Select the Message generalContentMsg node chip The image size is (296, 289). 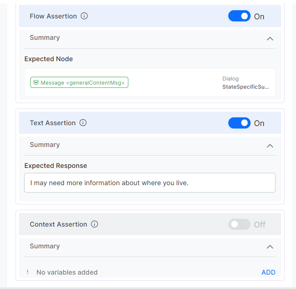80,83
